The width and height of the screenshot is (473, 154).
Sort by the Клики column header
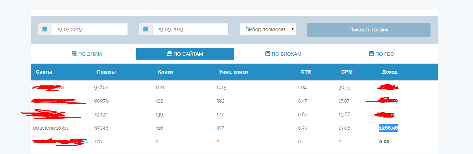(165, 72)
